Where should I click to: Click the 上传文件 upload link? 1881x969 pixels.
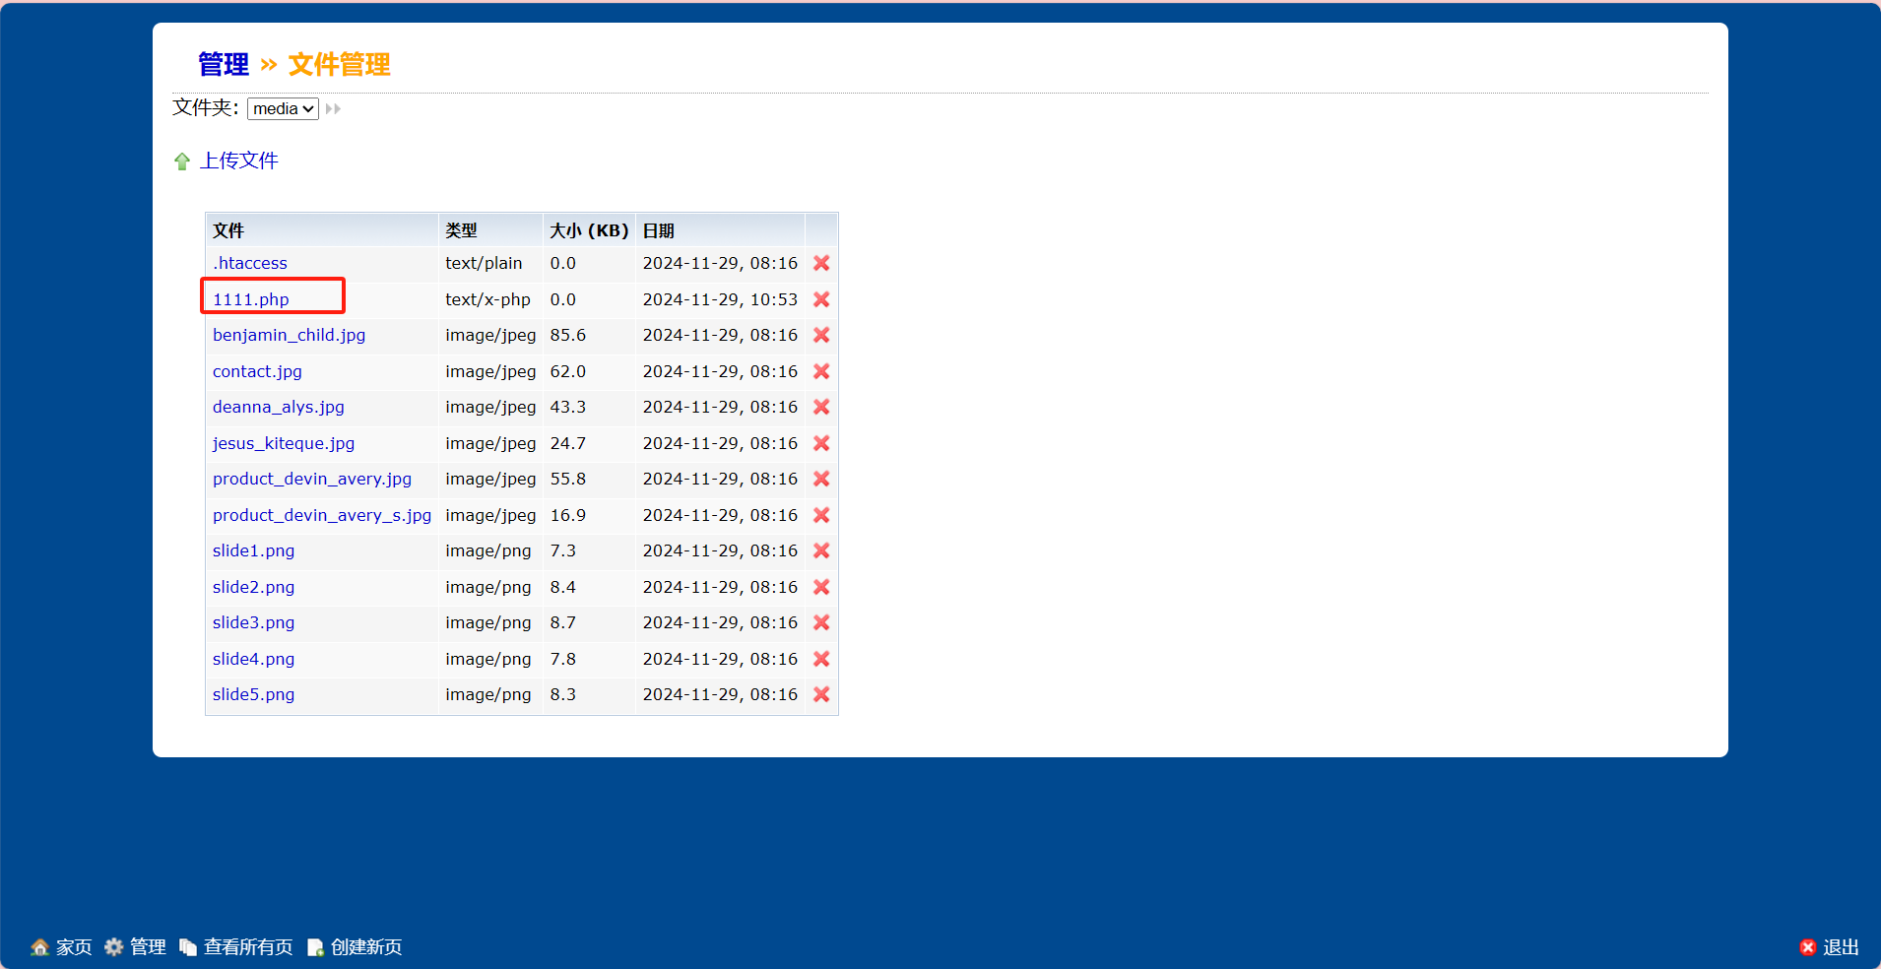tap(239, 161)
